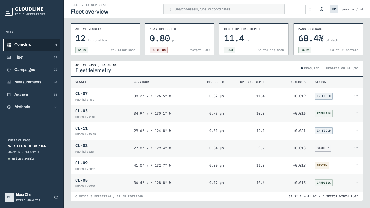Click the Measurements bar chart icon

pyautogui.click(x=9, y=82)
